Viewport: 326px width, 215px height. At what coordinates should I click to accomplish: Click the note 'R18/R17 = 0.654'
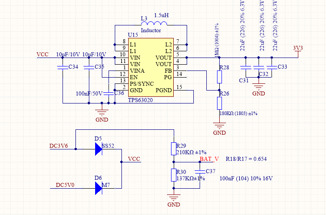pos(246,159)
